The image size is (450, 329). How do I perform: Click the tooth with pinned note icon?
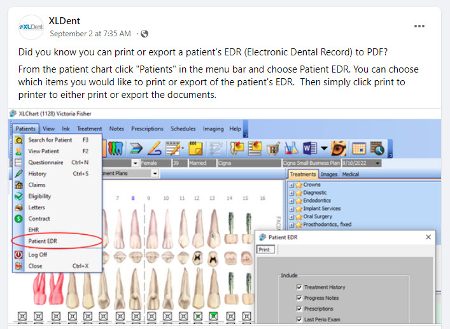(237, 148)
